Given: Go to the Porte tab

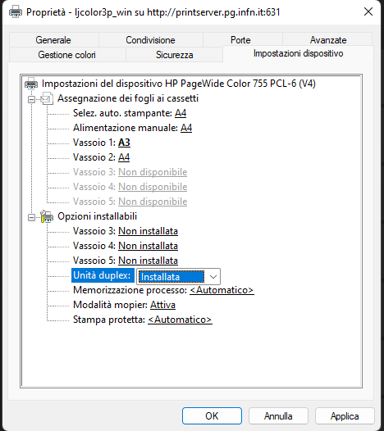Looking at the screenshot, I should pos(240,40).
